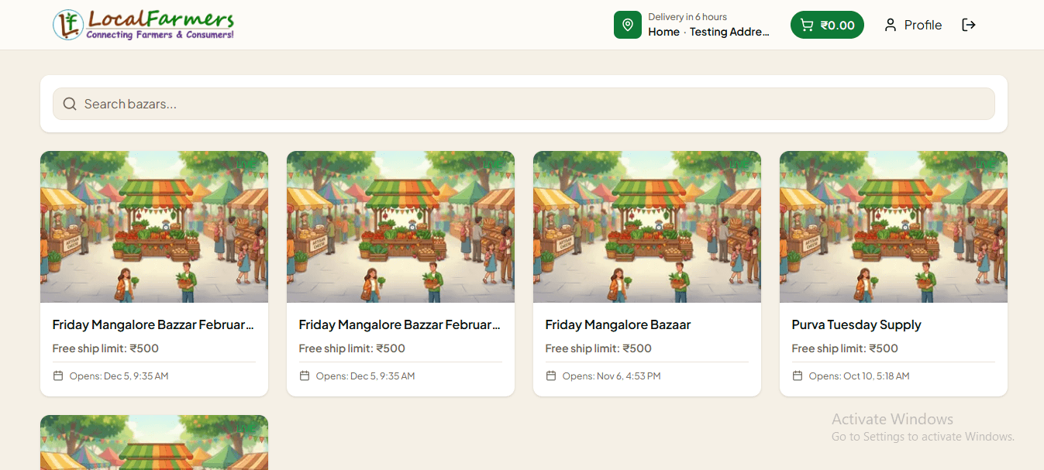Click the Friday Mangalore Bazaar title
The image size is (1044, 470).
[x=618, y=325]
